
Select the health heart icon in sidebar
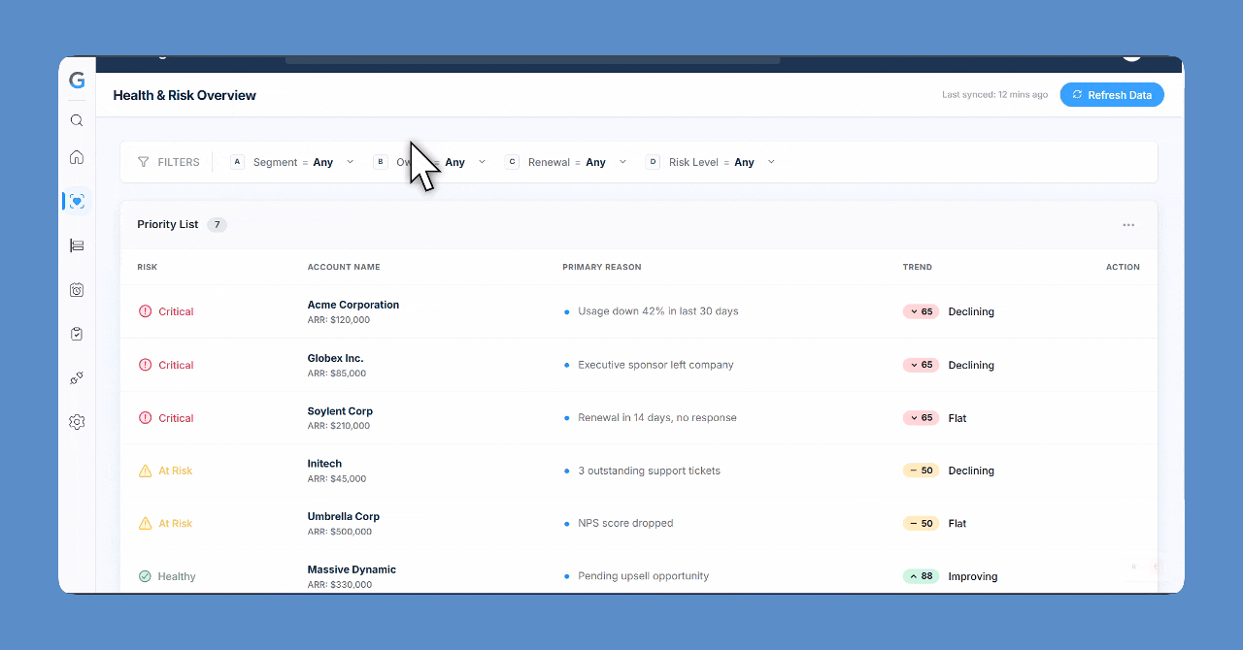pos(77,201)
